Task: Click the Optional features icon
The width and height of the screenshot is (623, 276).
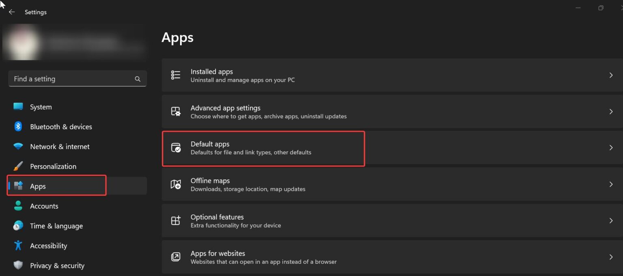Action: (x=176, y=220)
